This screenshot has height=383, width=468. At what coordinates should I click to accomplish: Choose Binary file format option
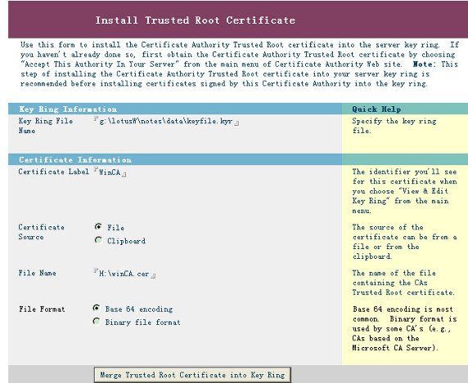coord(97,322)
